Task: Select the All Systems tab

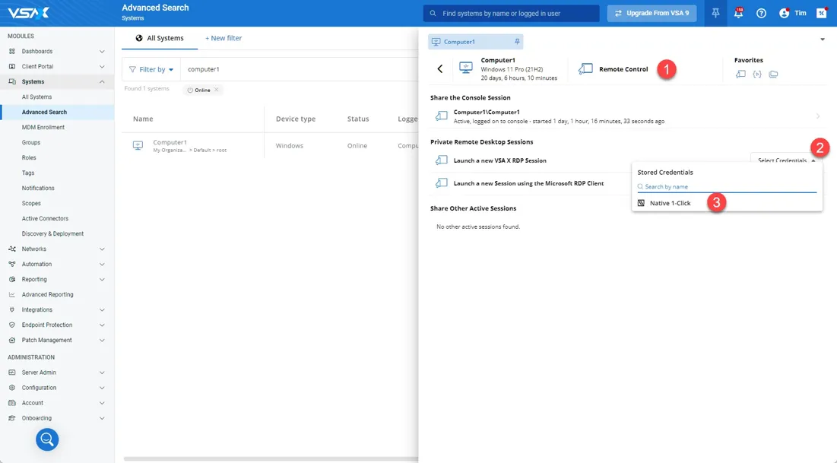Action: coord(159,38)
